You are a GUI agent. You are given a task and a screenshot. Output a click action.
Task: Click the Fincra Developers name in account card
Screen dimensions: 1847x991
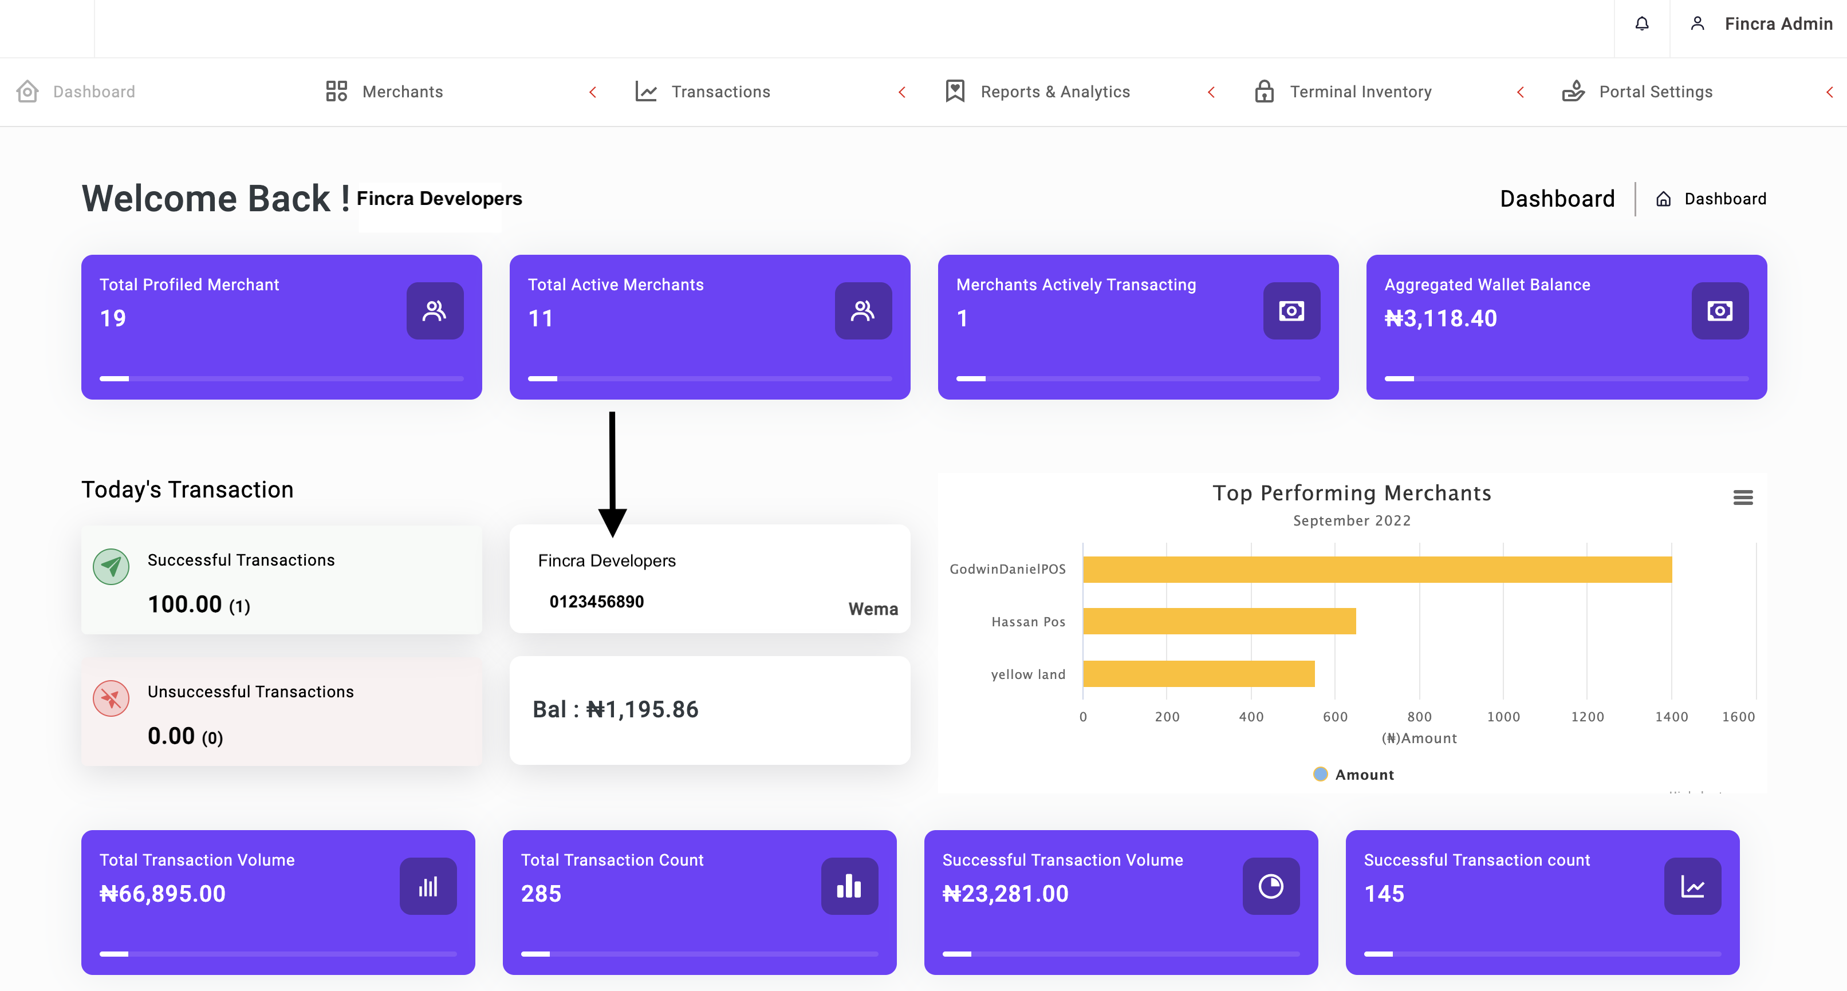pos(607,561)
